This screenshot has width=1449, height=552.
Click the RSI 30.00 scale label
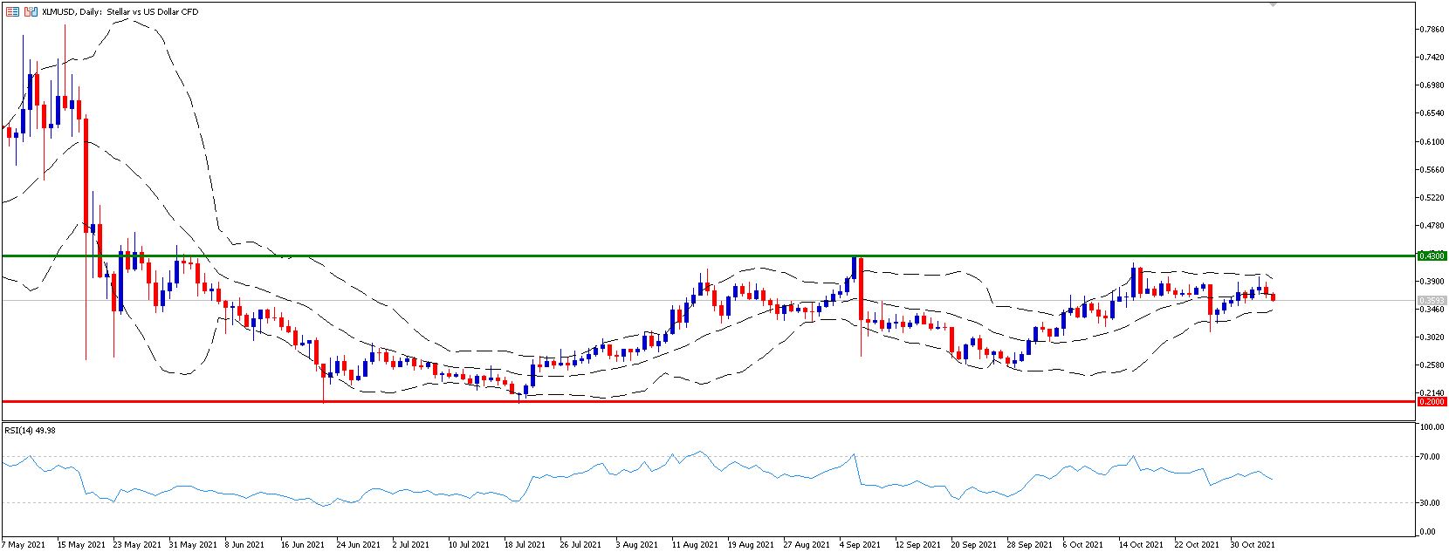1432,503
